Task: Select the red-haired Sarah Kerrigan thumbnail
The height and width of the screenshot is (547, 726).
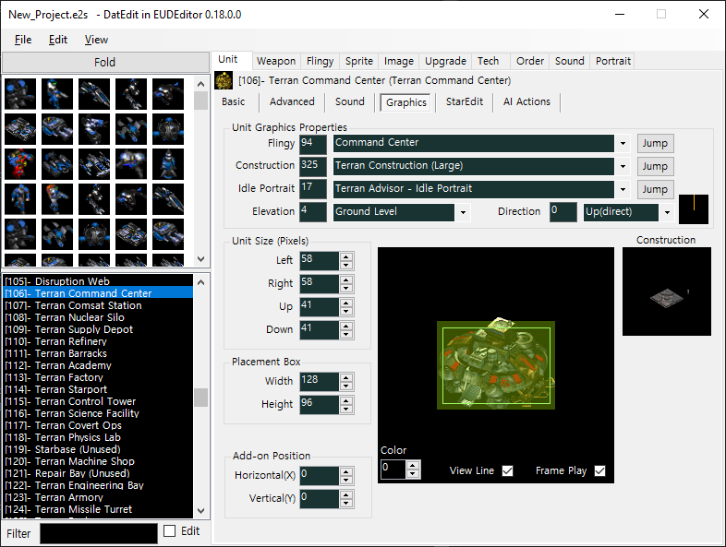Action: (x=57, y=199)
